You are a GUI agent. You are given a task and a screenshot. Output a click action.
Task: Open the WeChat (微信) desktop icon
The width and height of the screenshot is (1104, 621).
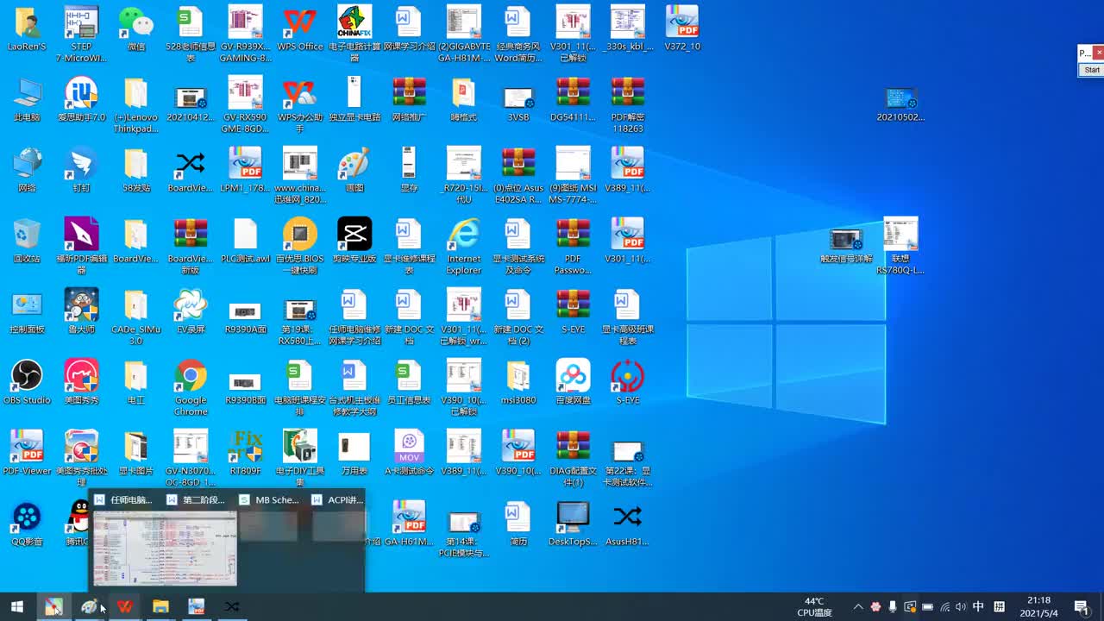pos(135,29)
